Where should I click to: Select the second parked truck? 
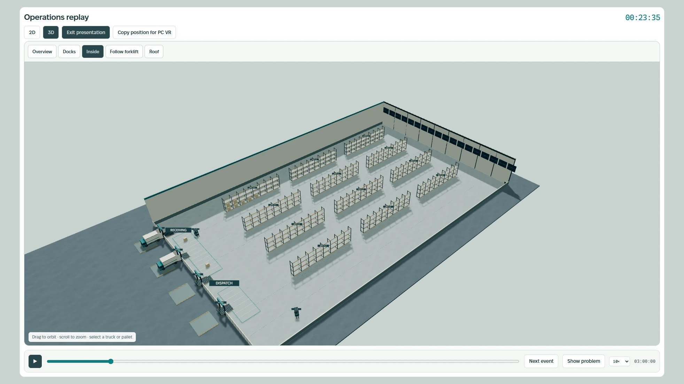coord(169,261)
